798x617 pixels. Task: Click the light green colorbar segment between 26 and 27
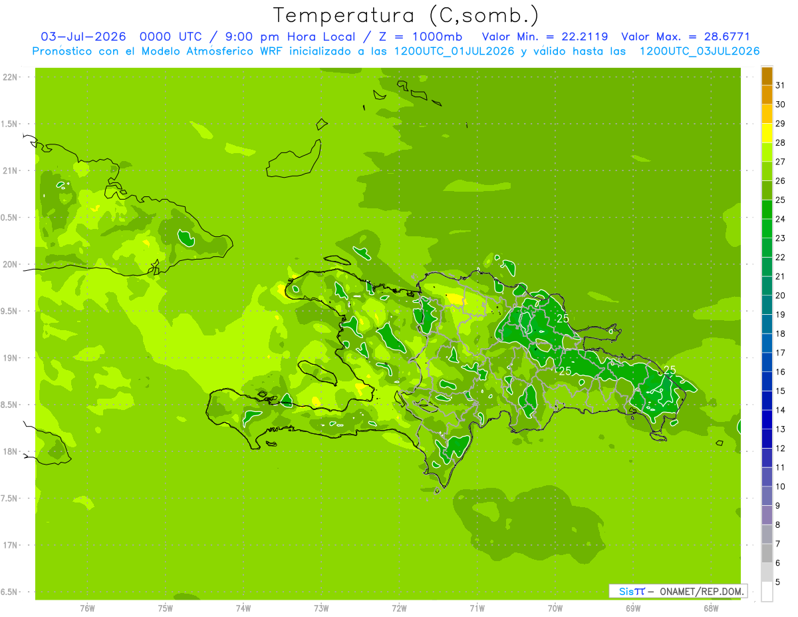pos(767,171)
